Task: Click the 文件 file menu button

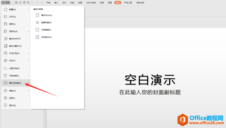Action: coord(6,3)
